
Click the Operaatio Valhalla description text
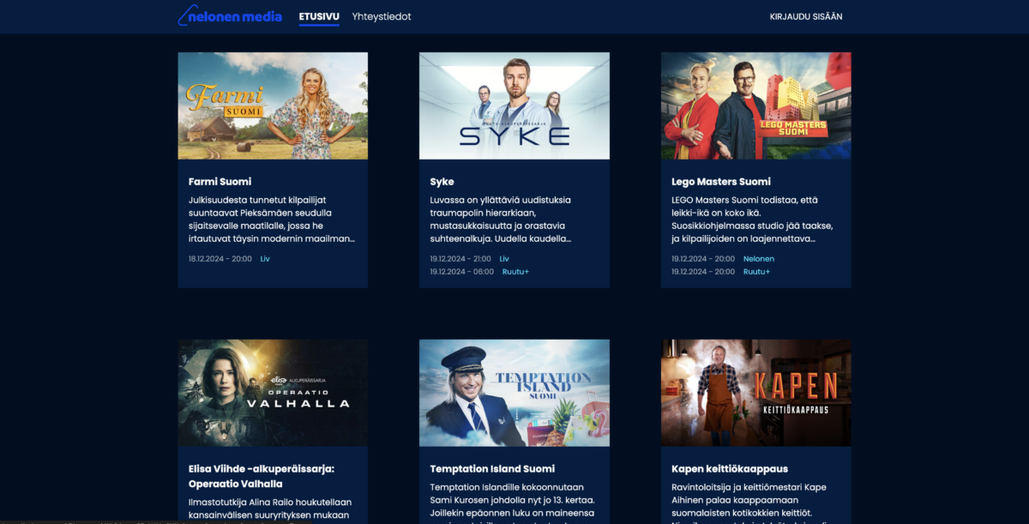[270, 509]
